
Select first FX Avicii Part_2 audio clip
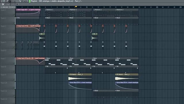click(x=80, y=77)
